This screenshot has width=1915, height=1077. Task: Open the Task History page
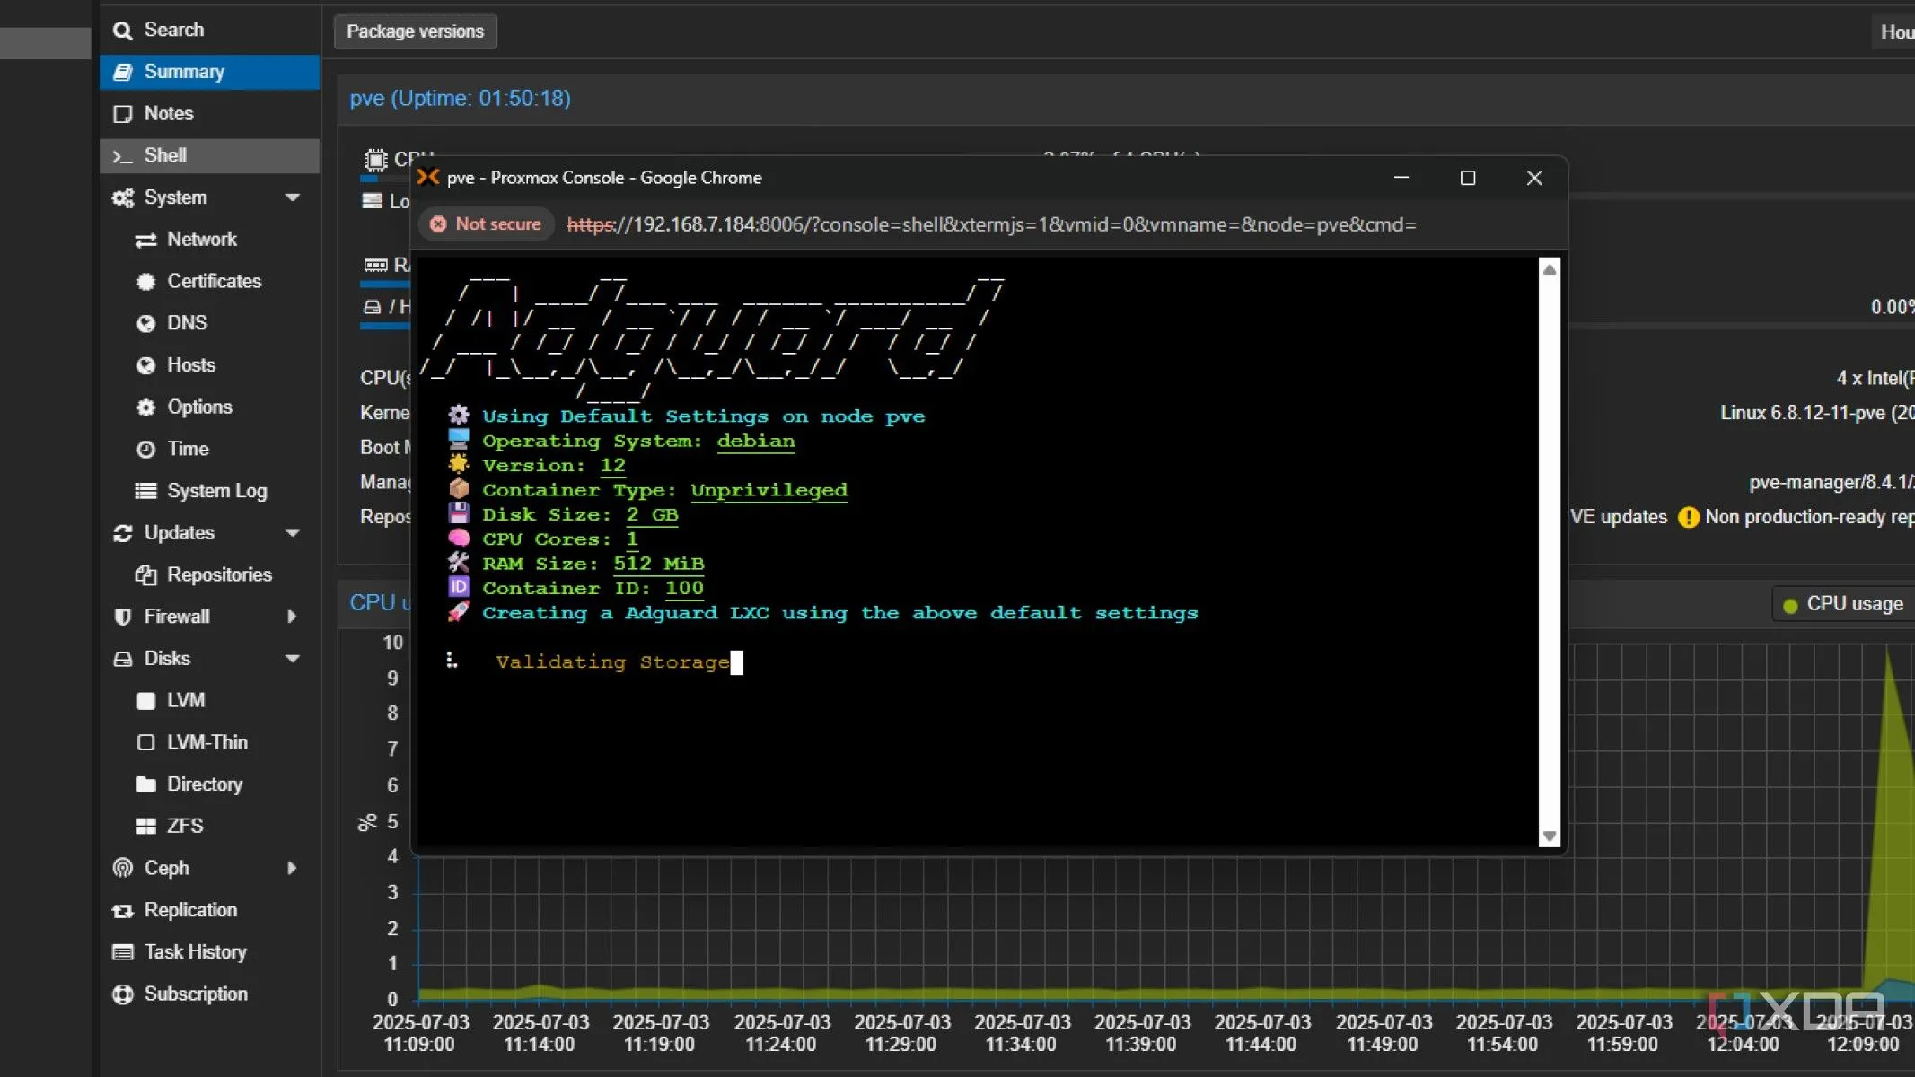pos(209,952)
